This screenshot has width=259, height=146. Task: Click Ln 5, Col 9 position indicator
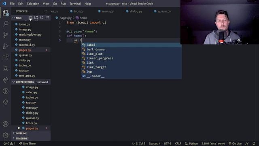[x=139, y=144]
